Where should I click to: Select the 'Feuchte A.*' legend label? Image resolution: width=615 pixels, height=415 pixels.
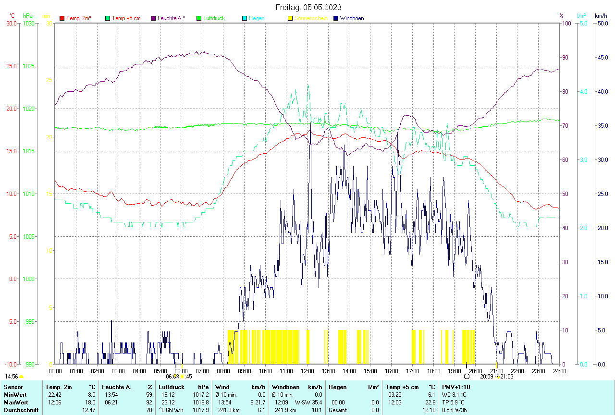click(171, 18)
